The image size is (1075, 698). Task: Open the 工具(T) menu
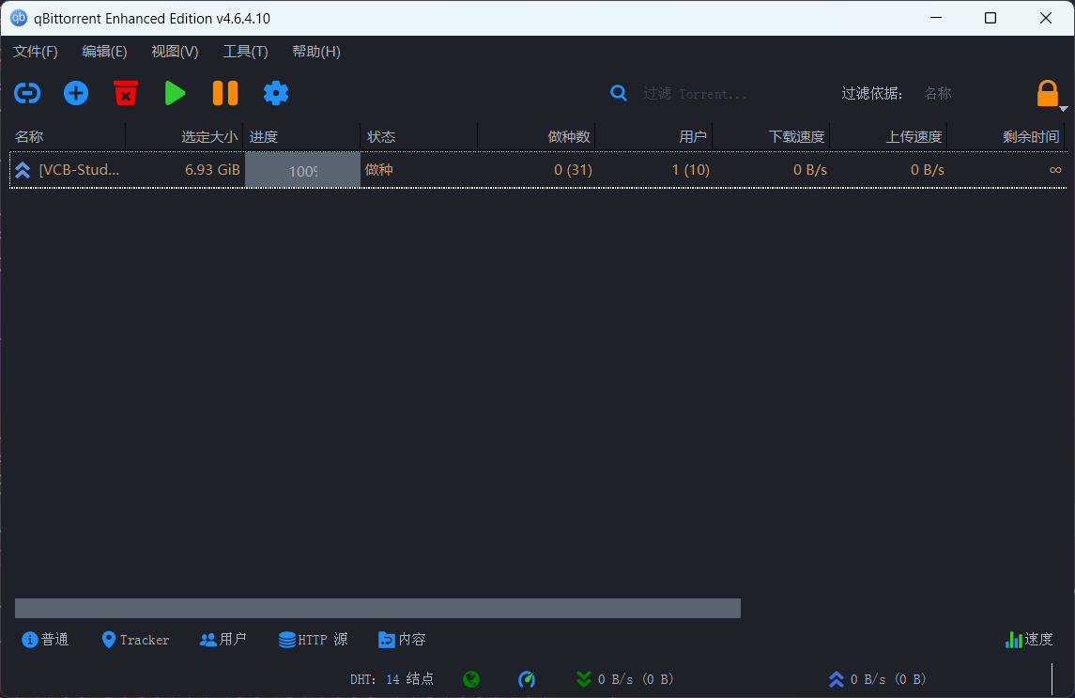pos(245,52)
